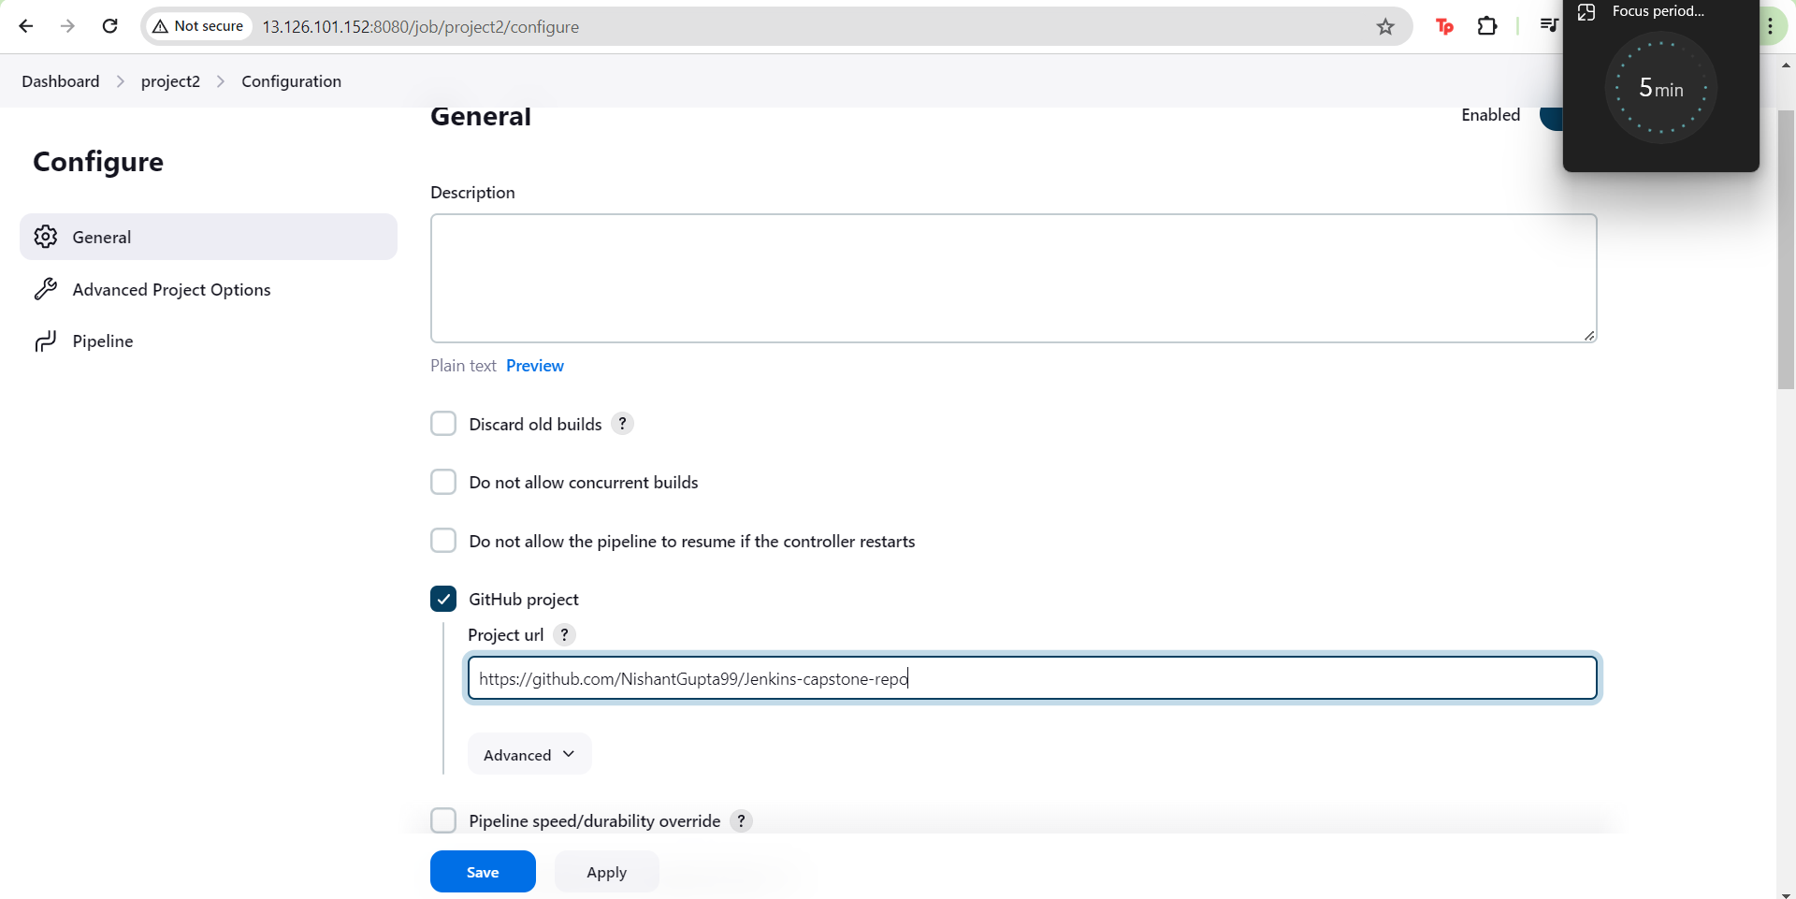Enable Discard old builds checkbox
Image resolution: width=1796 pixels, height=899 pixels.
[443, 424]
